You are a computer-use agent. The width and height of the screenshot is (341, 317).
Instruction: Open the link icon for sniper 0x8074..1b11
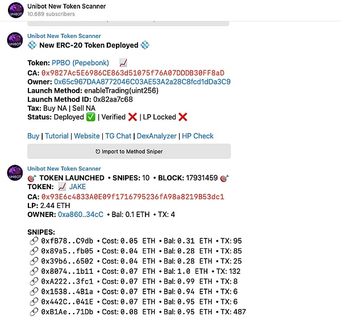(x=34, y=272)
